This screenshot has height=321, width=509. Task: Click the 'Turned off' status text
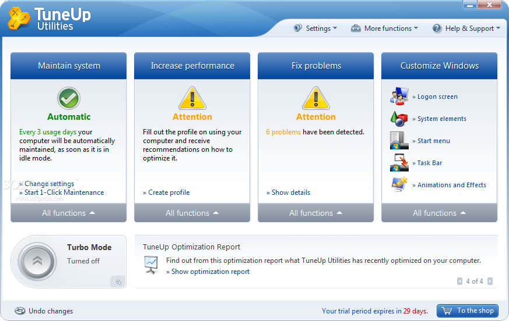pyautogui.click(x=83, y=261)
